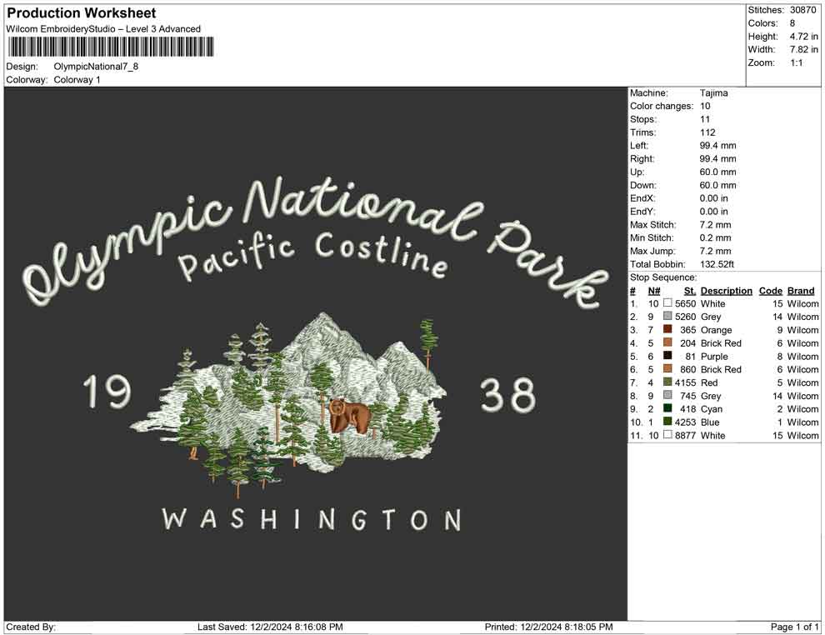Click the Height value '4.72 in'

coord(804,37)
